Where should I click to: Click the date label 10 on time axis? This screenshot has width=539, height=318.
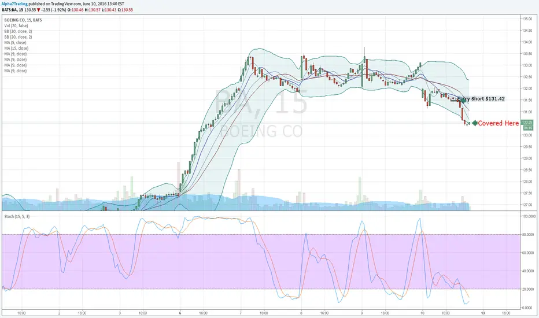coord(422,313)
